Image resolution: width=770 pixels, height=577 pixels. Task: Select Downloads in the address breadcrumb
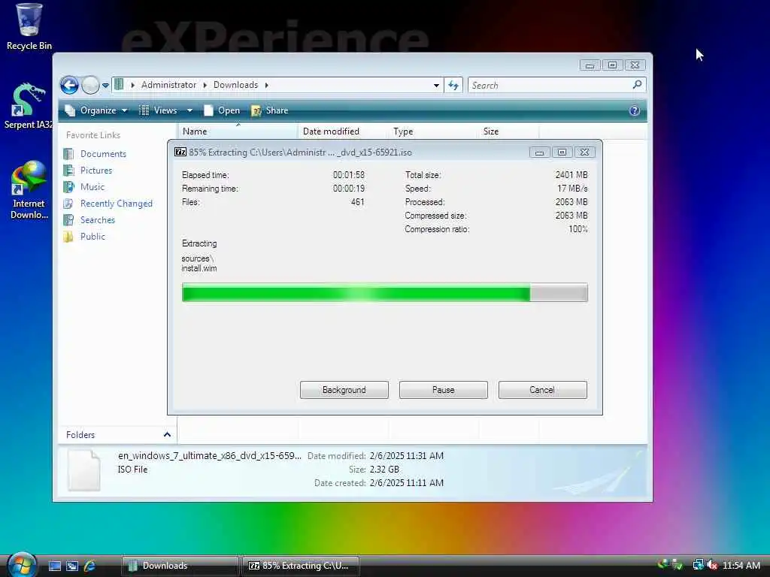pos(235,85)
